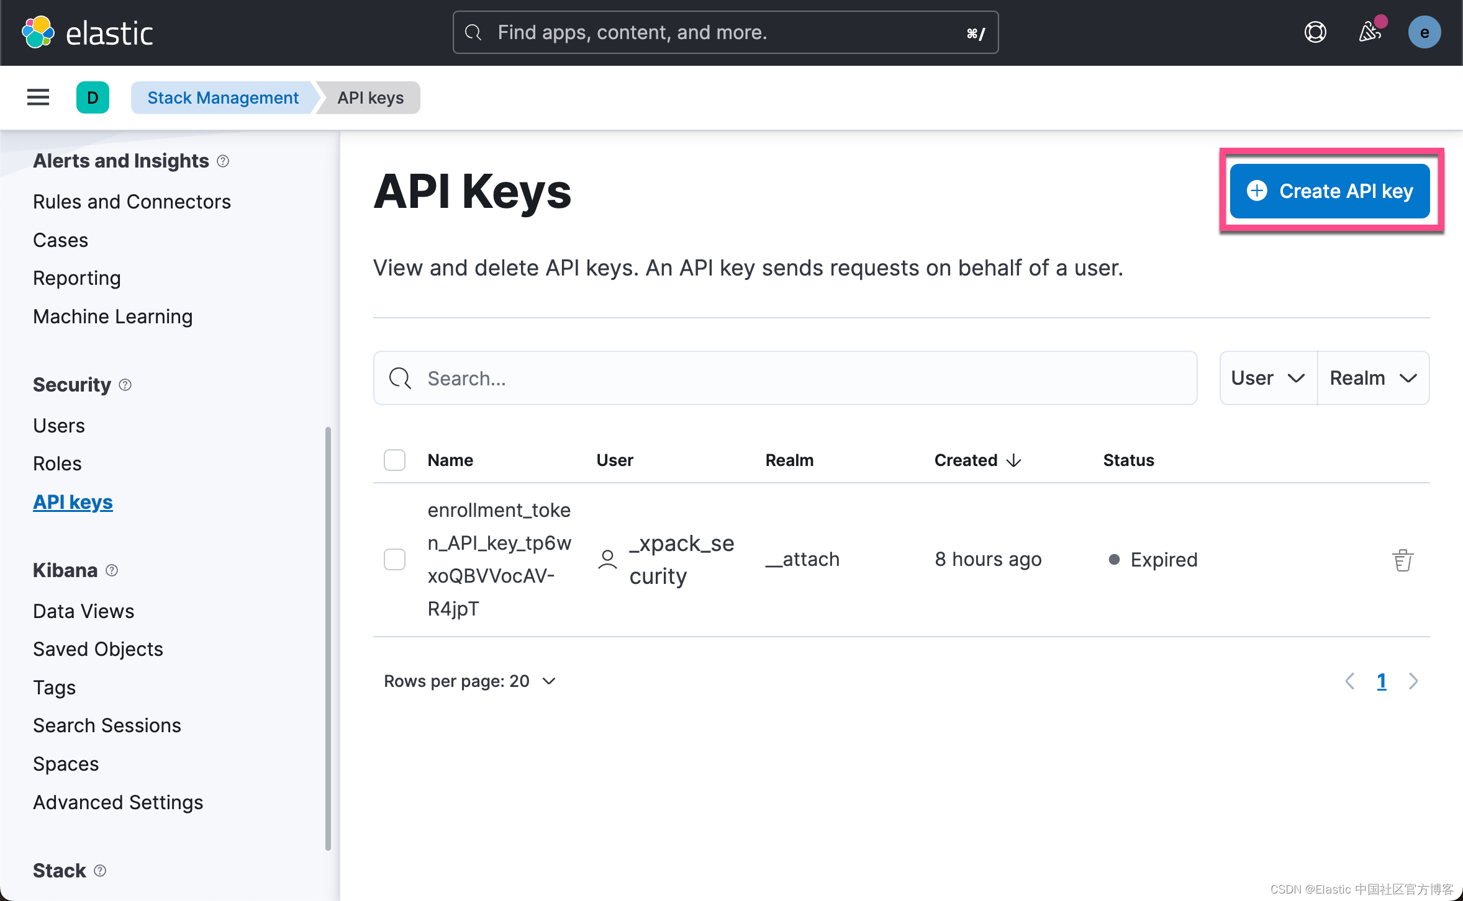Expand the User filter dropdown
The width and height of the screenshot is (1463, 901).
point(1268,378)
